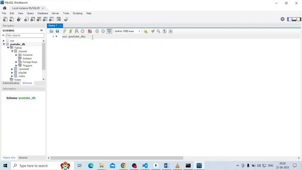Screen dimensions: 302x170
Task: Open the object inspector icon
Action: click(19, 19)
